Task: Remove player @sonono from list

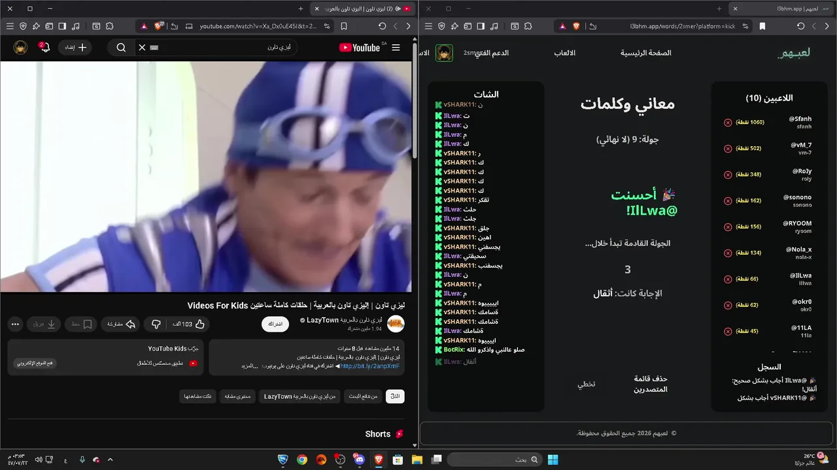Action: point(728,200)
